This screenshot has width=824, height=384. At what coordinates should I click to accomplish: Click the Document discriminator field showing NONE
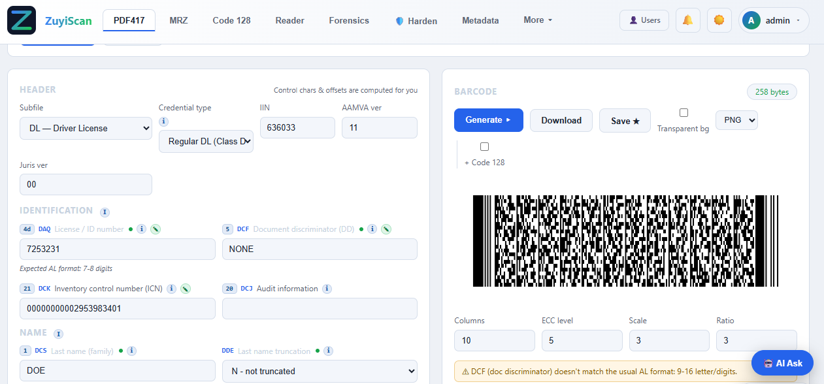[320, 249]
